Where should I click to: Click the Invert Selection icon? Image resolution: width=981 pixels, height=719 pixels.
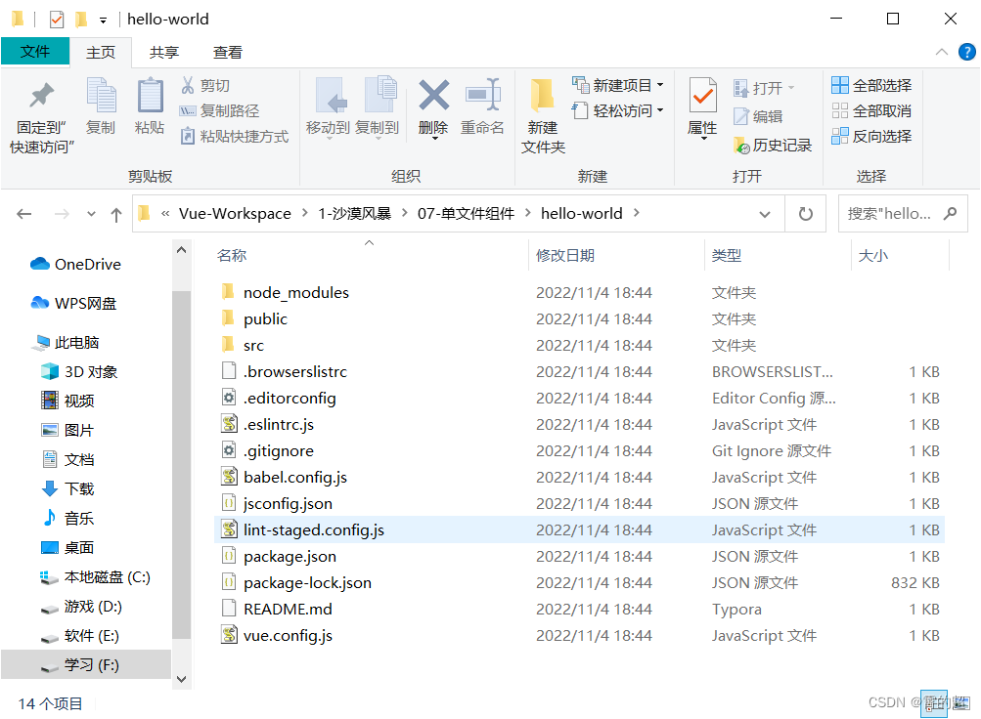[x=840, y=136]
